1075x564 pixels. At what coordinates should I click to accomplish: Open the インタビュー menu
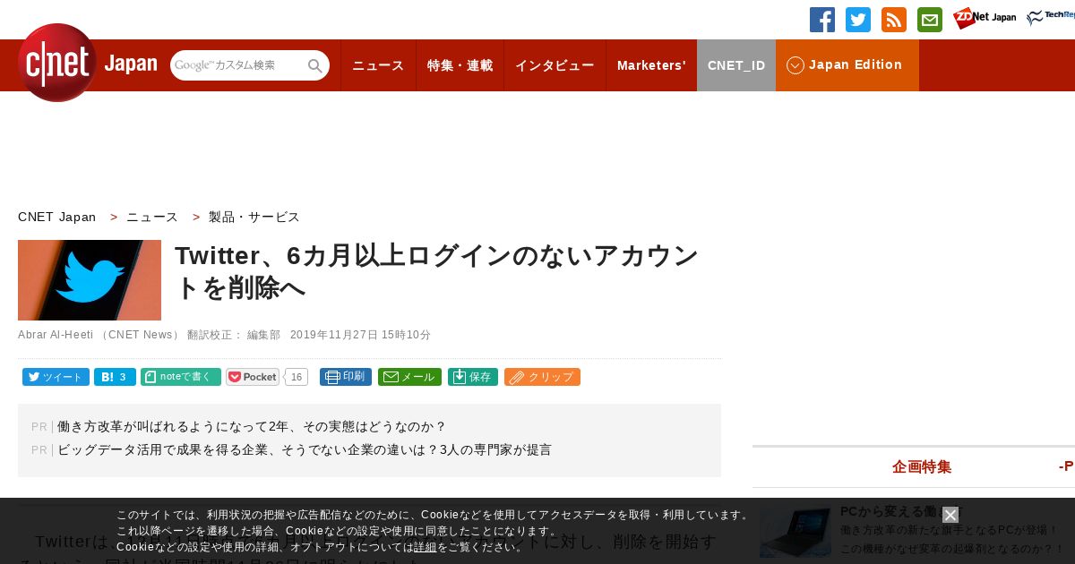(x=555, y=65)
